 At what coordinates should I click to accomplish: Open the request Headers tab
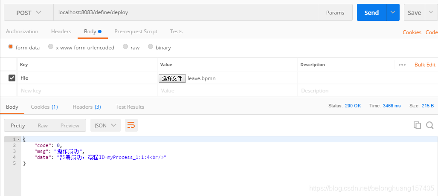[61, 32]
